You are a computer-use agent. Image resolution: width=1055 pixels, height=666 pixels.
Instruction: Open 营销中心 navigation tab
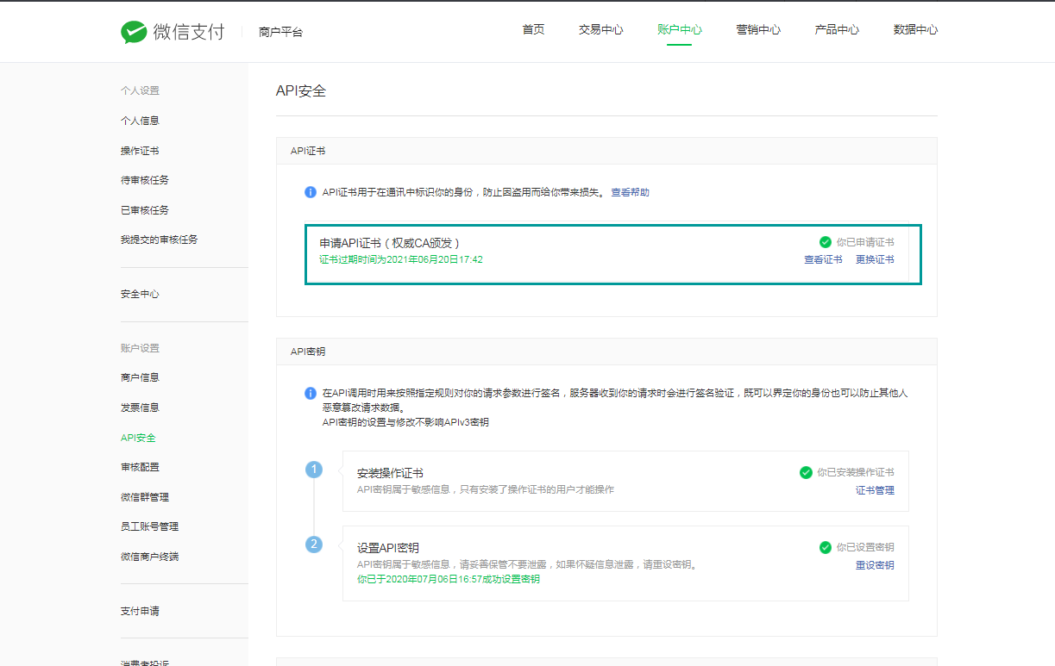pyautogui.click(x=758, y=29)
